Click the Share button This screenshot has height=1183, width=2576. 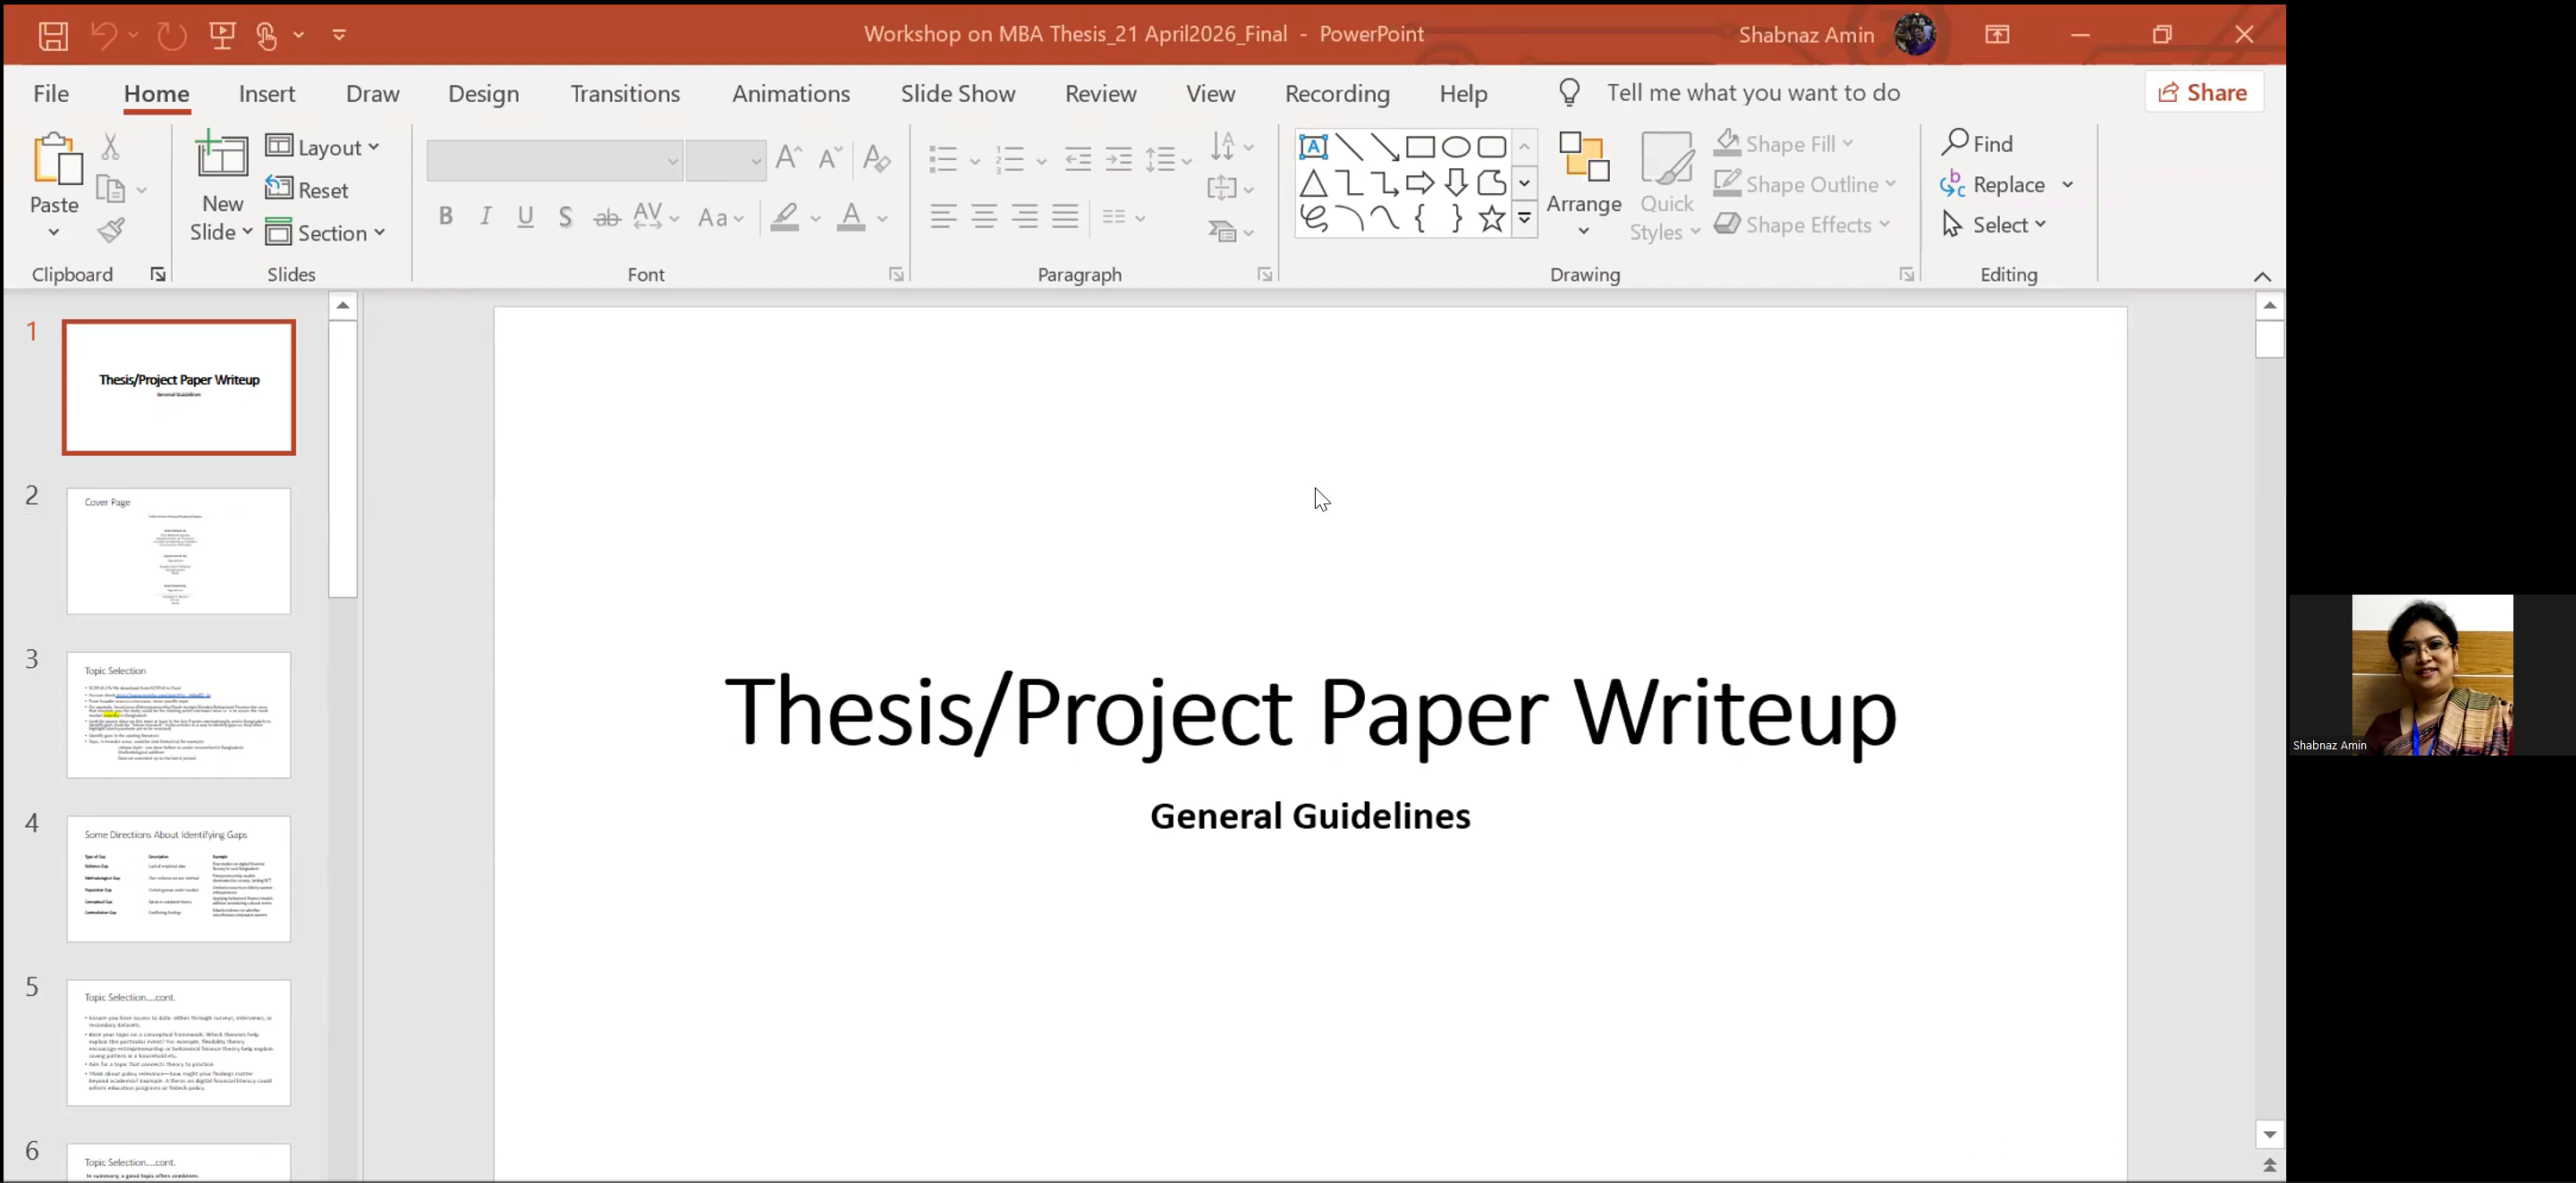pyautogui.click(x=2203, y=92)
